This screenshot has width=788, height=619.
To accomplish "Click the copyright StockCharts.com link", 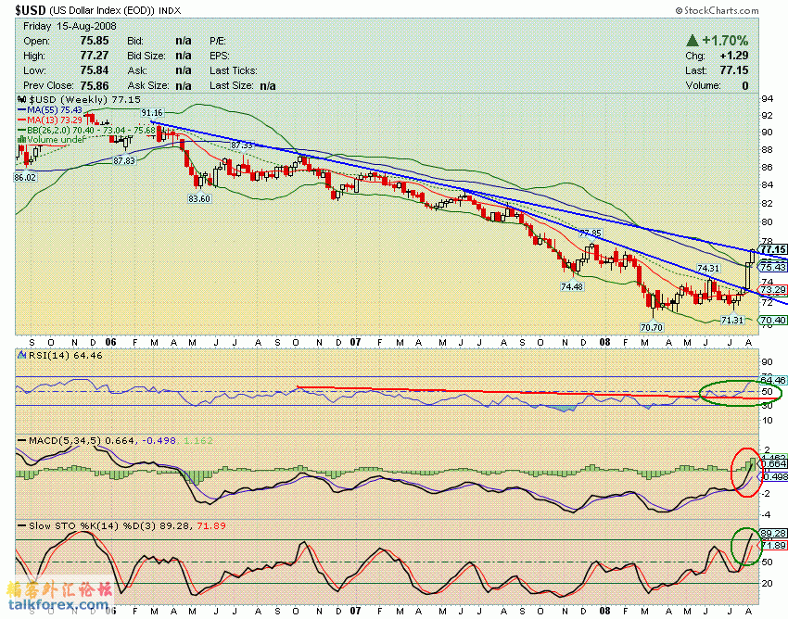I will (717, 10).
